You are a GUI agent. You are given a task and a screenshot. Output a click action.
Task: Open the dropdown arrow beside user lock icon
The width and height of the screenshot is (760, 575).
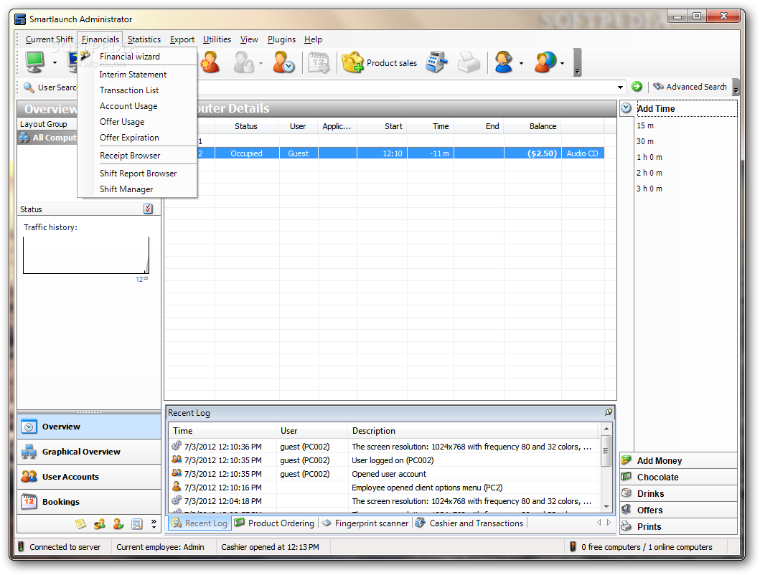(x=261, y=64)
